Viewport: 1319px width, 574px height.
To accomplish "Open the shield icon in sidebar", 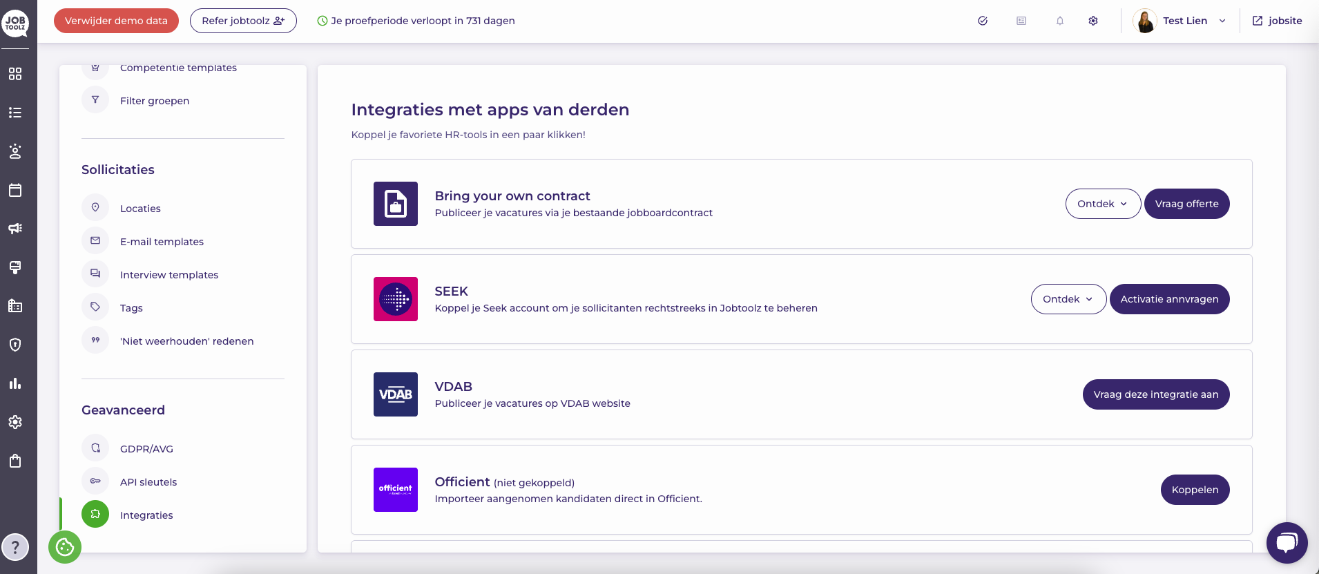I will (x=15, y=345).
